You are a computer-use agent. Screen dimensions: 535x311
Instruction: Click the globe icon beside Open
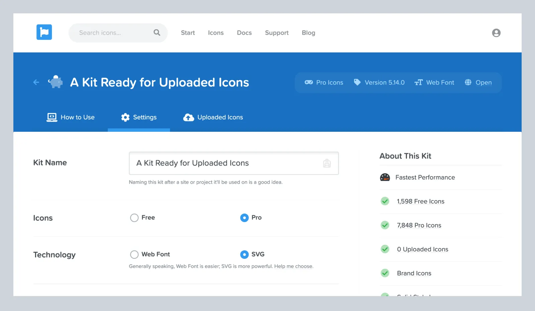coord(468,82)
